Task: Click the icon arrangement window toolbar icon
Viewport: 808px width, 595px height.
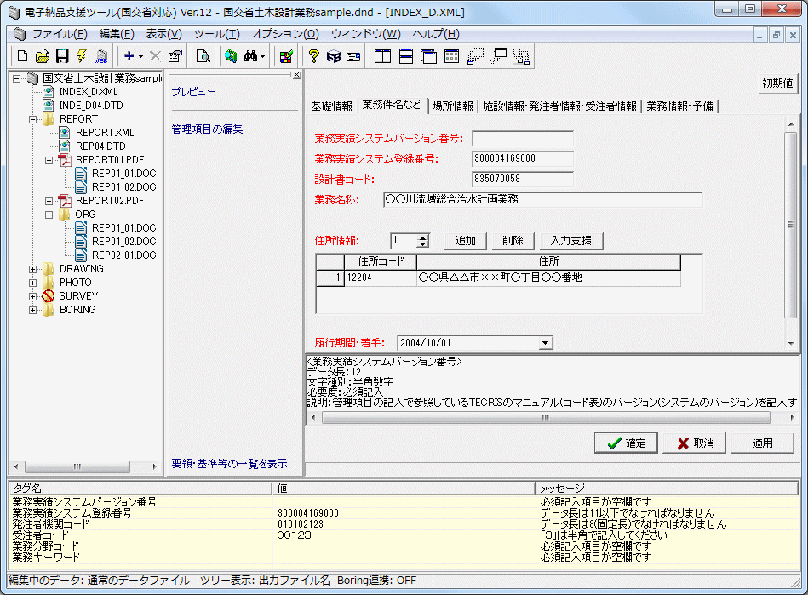Action: pos(451,56)
